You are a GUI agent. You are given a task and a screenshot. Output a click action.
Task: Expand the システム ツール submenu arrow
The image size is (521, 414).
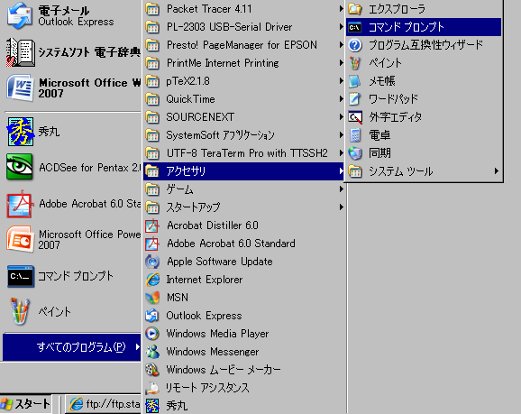(496, 171)
